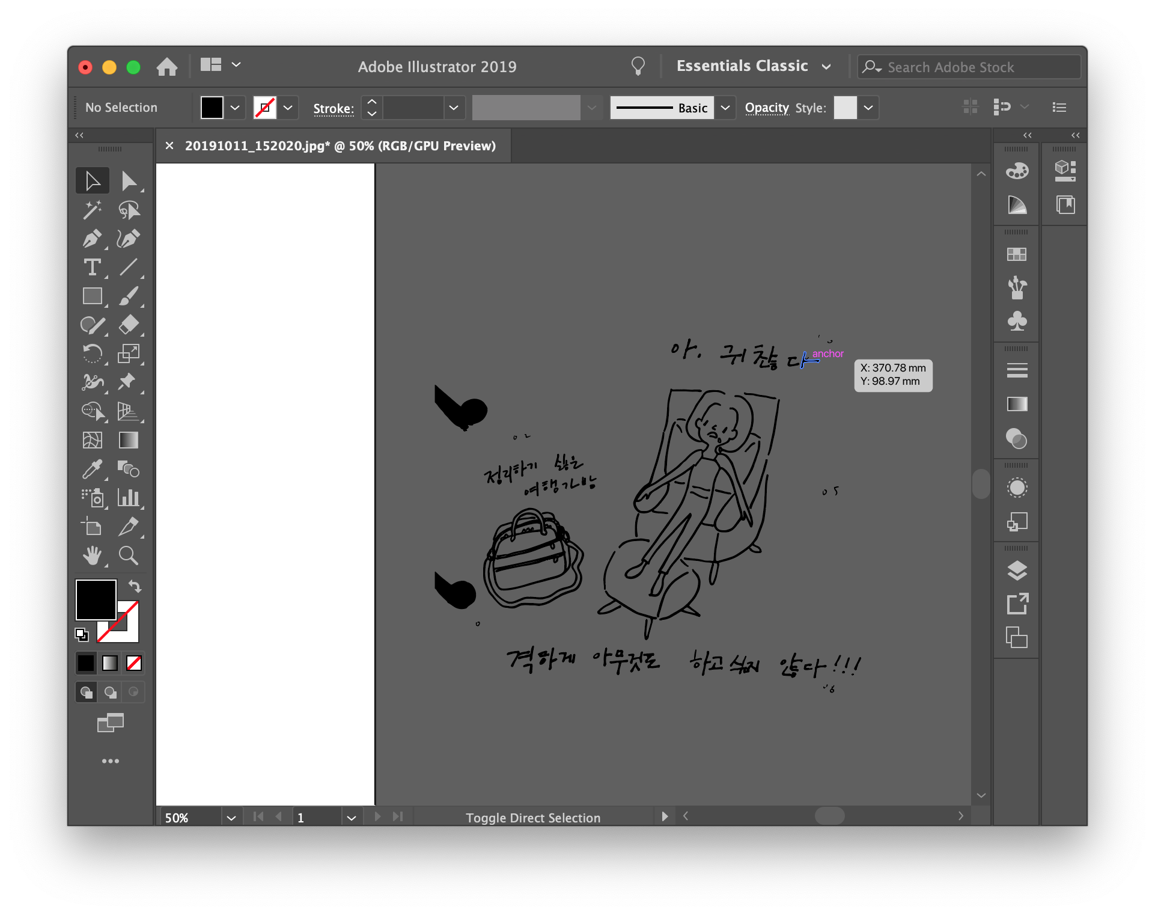Open the Layers panel icon
This screenshot has width=1155, height=915.
coord(1017,571)
